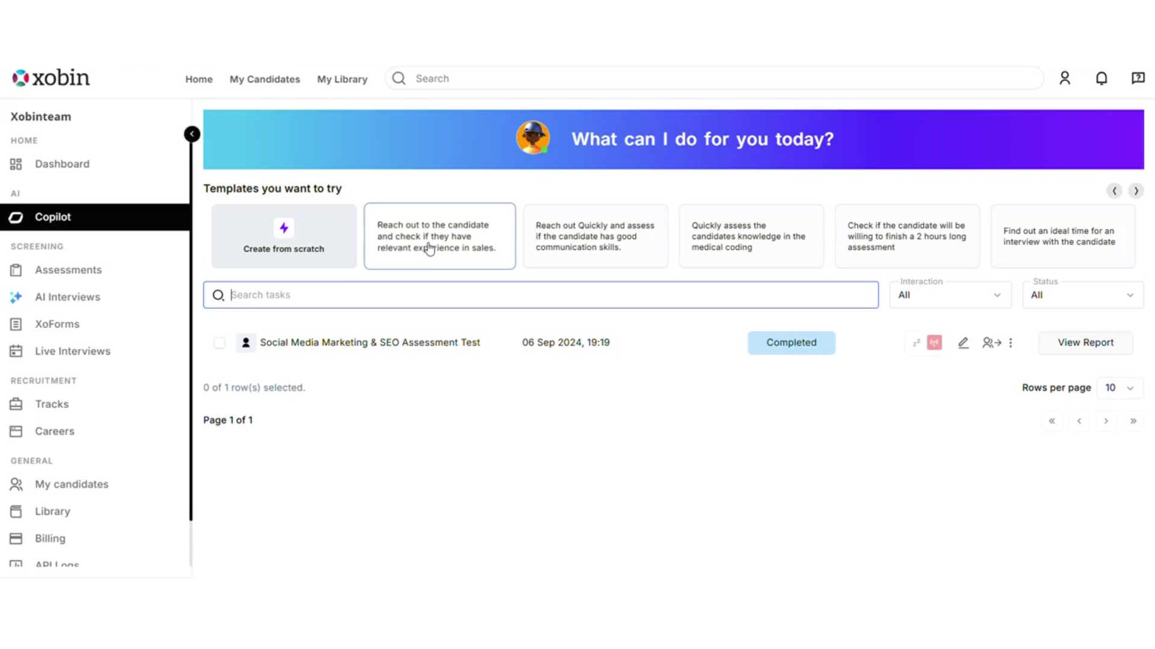Click the lightning bolt on Create from scratch
The width and height of the screenshot is (1155, 649).
click(284, 228)
